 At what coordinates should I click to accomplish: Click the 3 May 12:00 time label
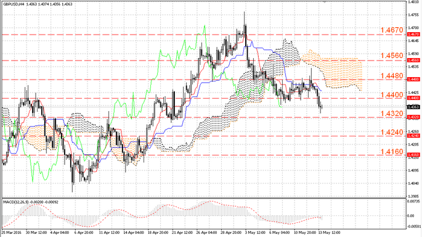256,233
